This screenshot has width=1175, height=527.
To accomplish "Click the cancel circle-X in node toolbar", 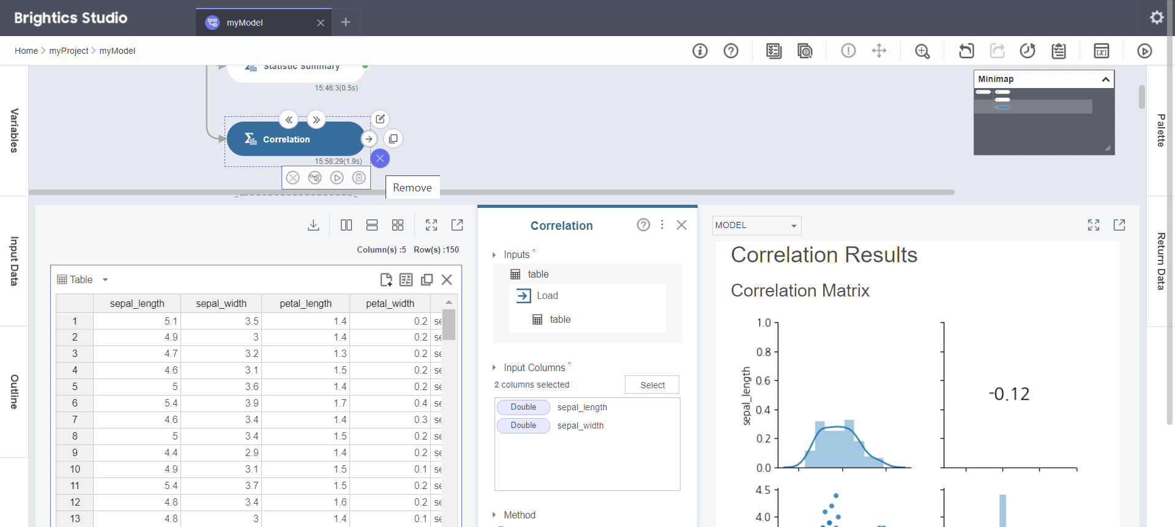I will (x=293, y=177).
